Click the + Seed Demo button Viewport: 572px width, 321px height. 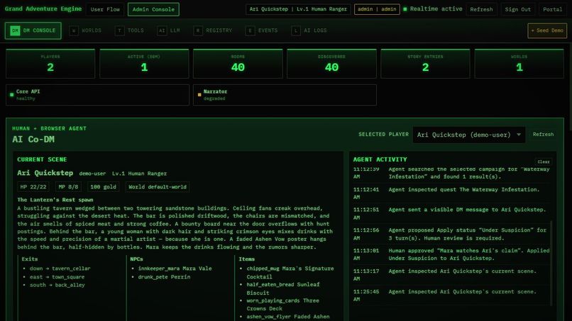pyautogui.click(x=547, y=30)
